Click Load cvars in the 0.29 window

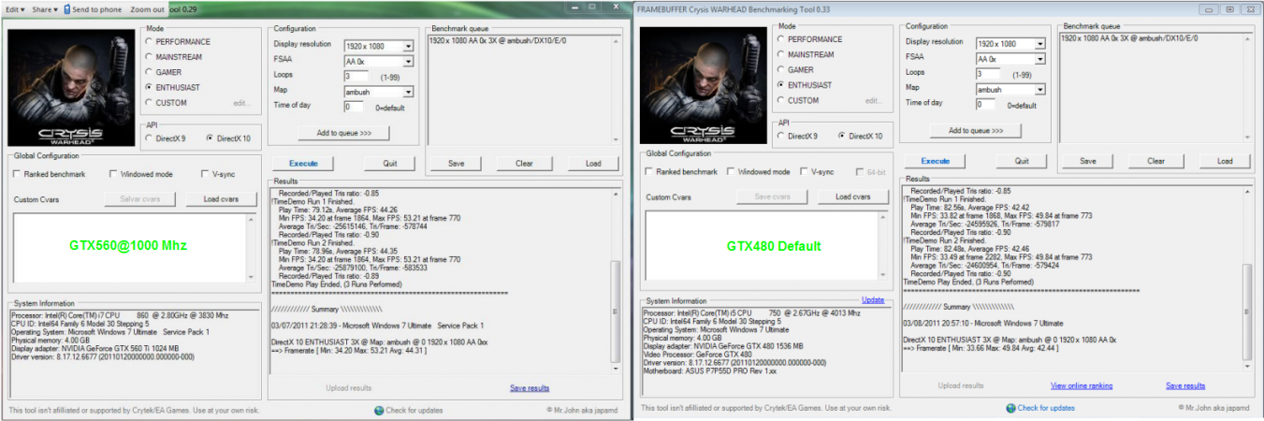pyautogui.click(x=223, y=199)
